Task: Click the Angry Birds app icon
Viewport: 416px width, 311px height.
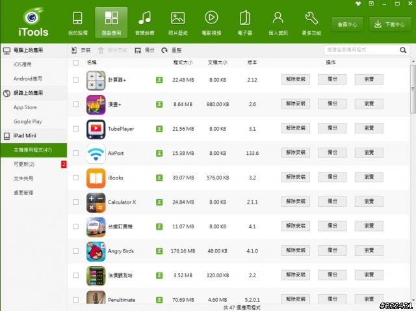Action: tap(96, 251)
